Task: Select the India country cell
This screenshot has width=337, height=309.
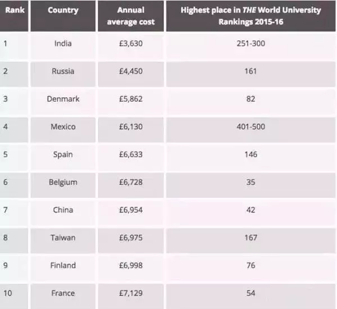Action: click(63, 43)
